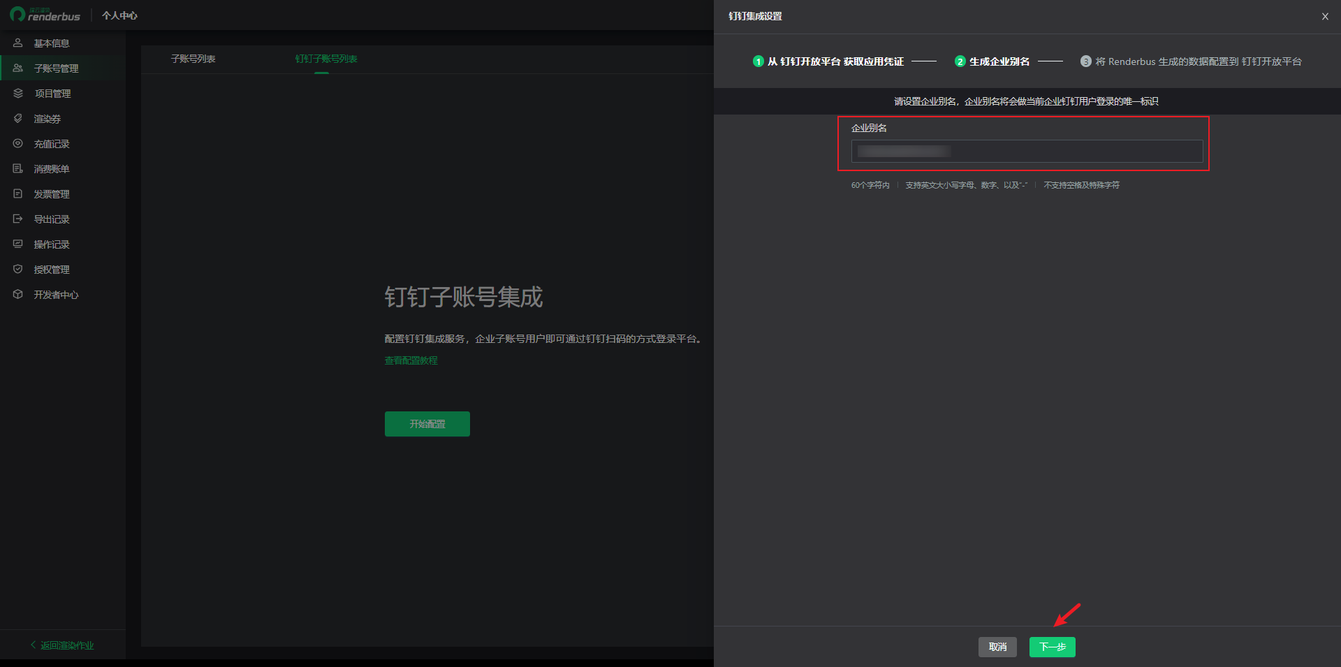Image resolution: width=1341 pixels, height=667 pixels.
Task: Click the 个人中心 header label
Action: (x=119, y=15)
